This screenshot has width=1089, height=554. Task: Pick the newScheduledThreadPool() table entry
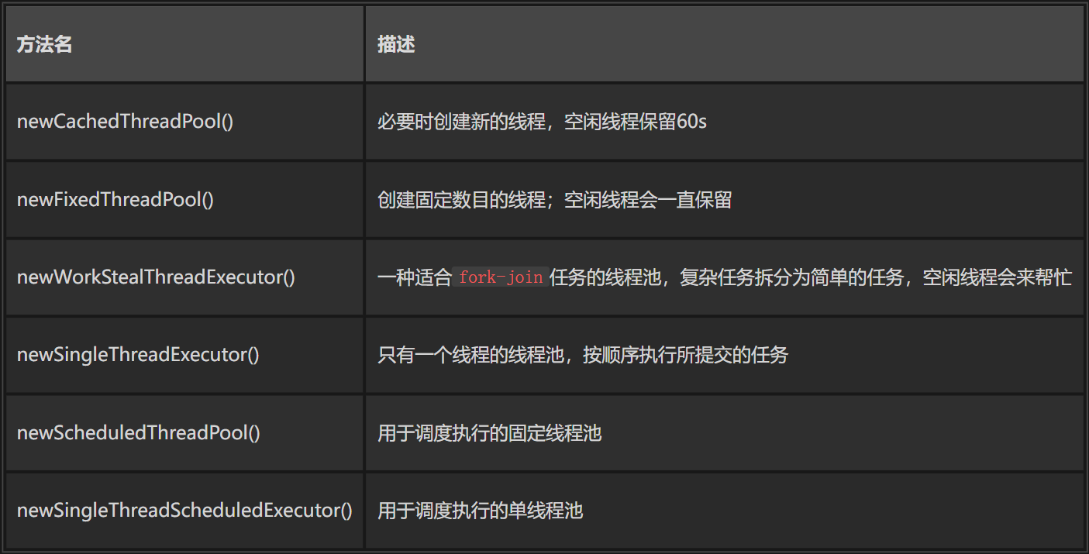pos(139,432)
